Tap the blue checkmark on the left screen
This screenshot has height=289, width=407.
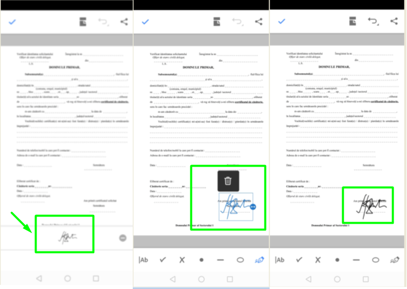(x=12, y=22)
